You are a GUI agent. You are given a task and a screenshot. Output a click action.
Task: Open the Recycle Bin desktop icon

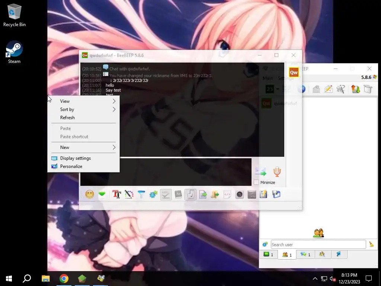[x=15, y=15]
